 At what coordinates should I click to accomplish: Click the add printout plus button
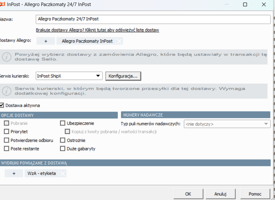(x=14, y=173)
